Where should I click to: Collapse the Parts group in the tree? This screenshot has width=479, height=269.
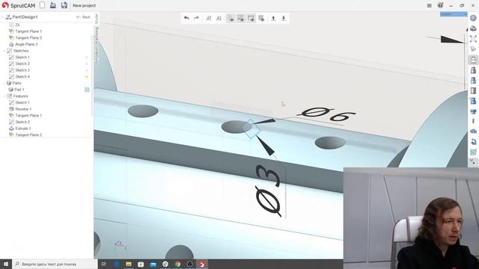[x=4, y=83]
